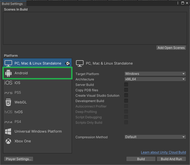
Task: Toggle the Script Debugging checkbox
Action: (126, 117)
